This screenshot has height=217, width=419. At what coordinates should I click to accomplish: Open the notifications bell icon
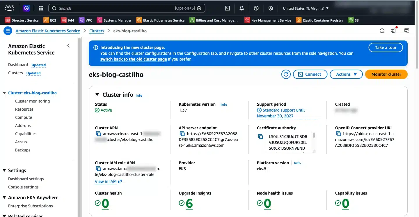pos(242,8)
